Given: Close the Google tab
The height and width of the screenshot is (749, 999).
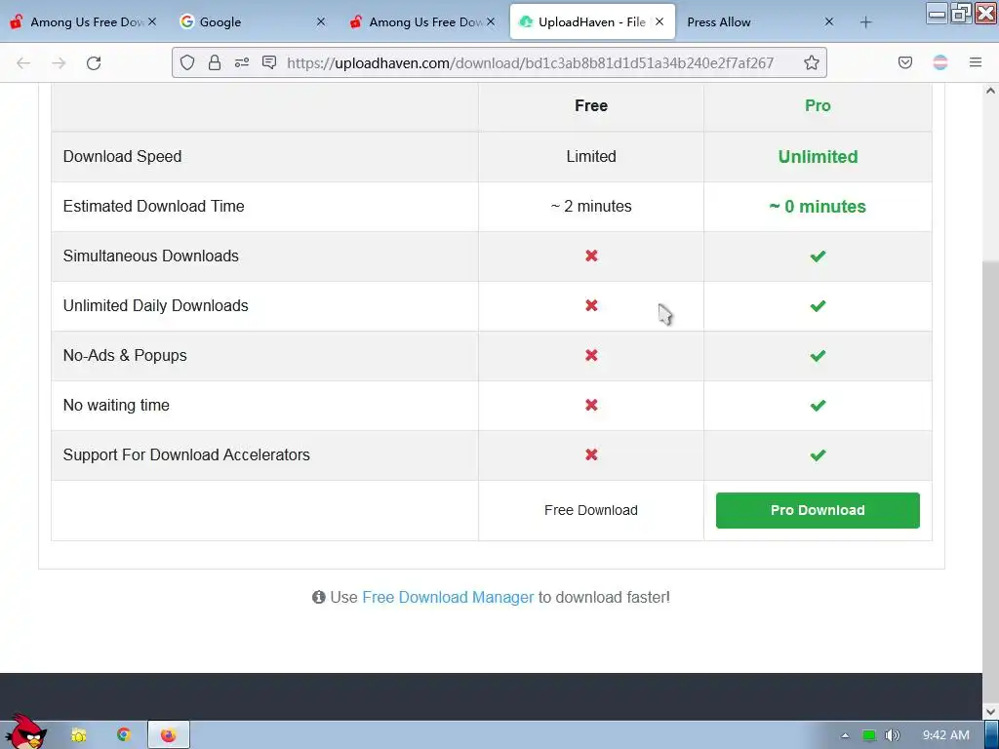Looking at the screenshot, I should click(x=321, y=21).
